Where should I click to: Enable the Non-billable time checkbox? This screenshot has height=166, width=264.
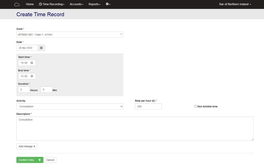pos(196,106)
